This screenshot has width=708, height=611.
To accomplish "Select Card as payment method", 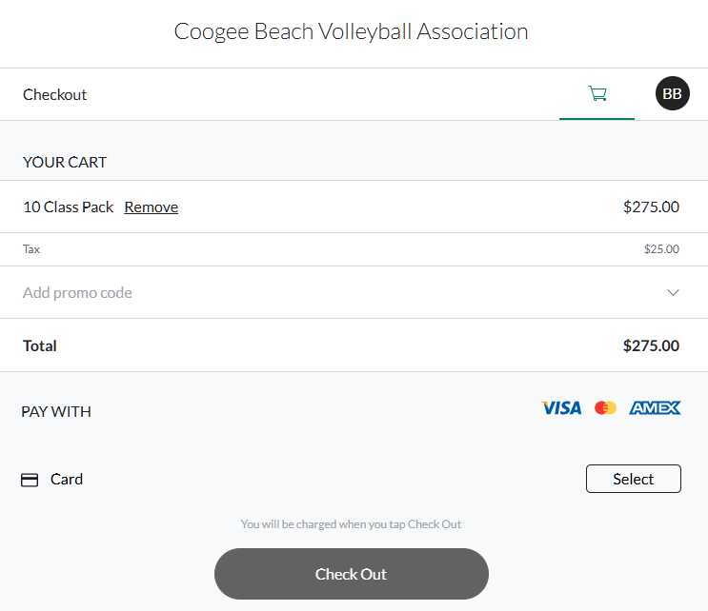I will [633, 479].
